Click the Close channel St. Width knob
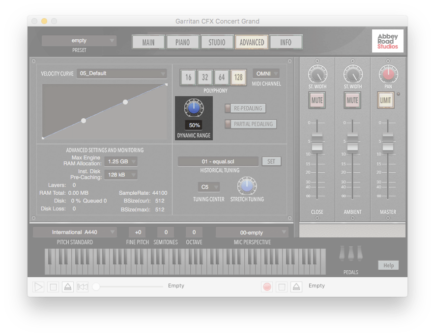This screenshot has width=435, height=336. 318,74
